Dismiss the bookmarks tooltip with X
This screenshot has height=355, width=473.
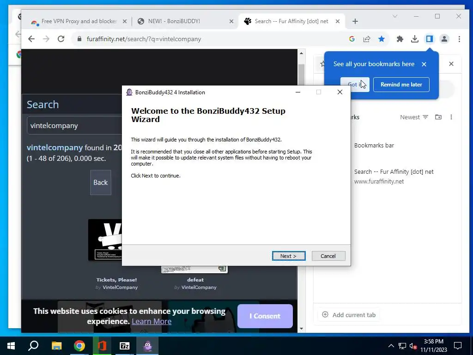424,64
